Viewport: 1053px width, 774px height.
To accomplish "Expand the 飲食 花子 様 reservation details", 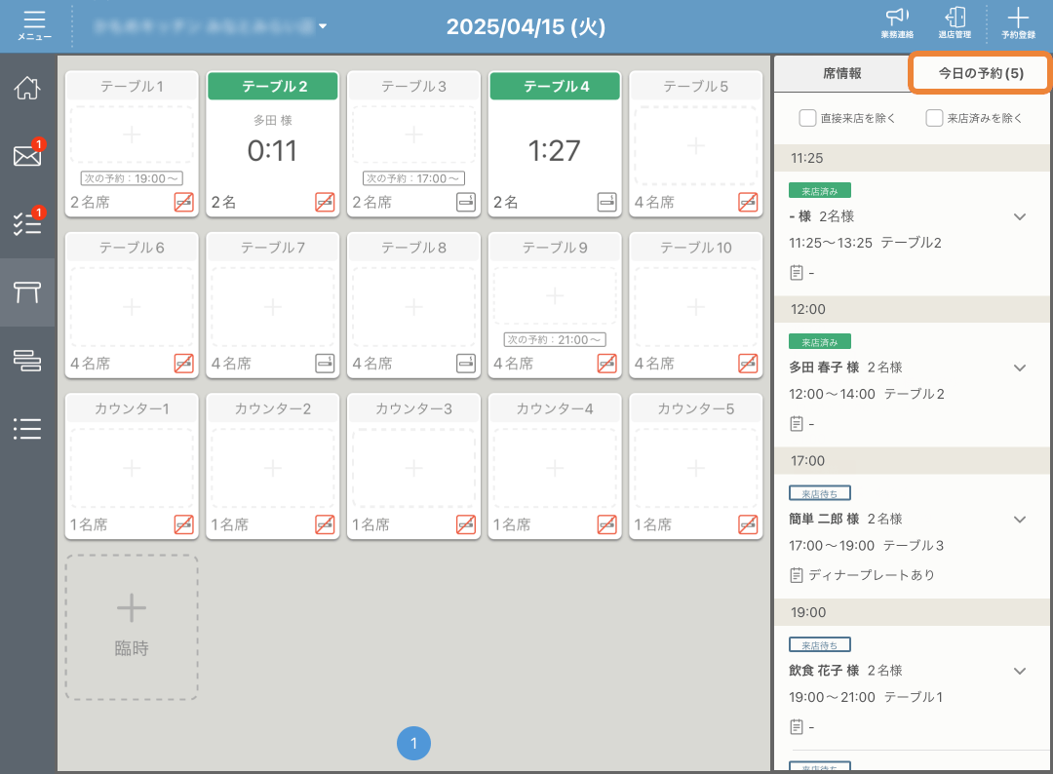I will (x=1020, y=672).
